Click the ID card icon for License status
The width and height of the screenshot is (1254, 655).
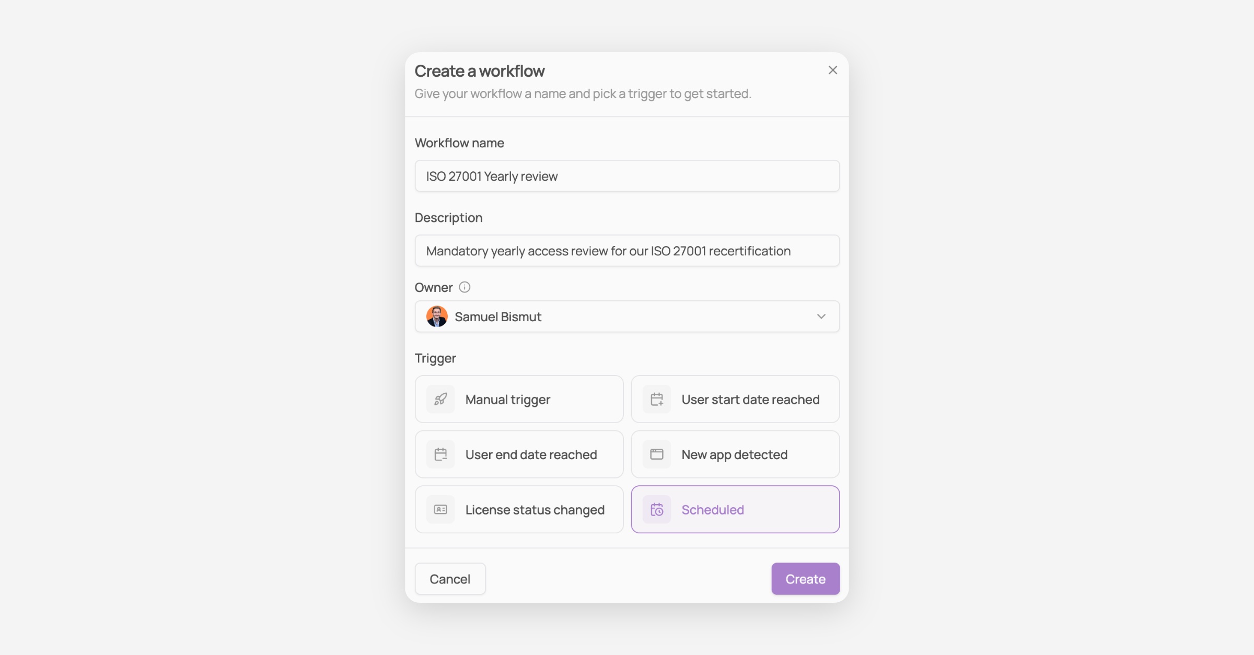[440, 509]
